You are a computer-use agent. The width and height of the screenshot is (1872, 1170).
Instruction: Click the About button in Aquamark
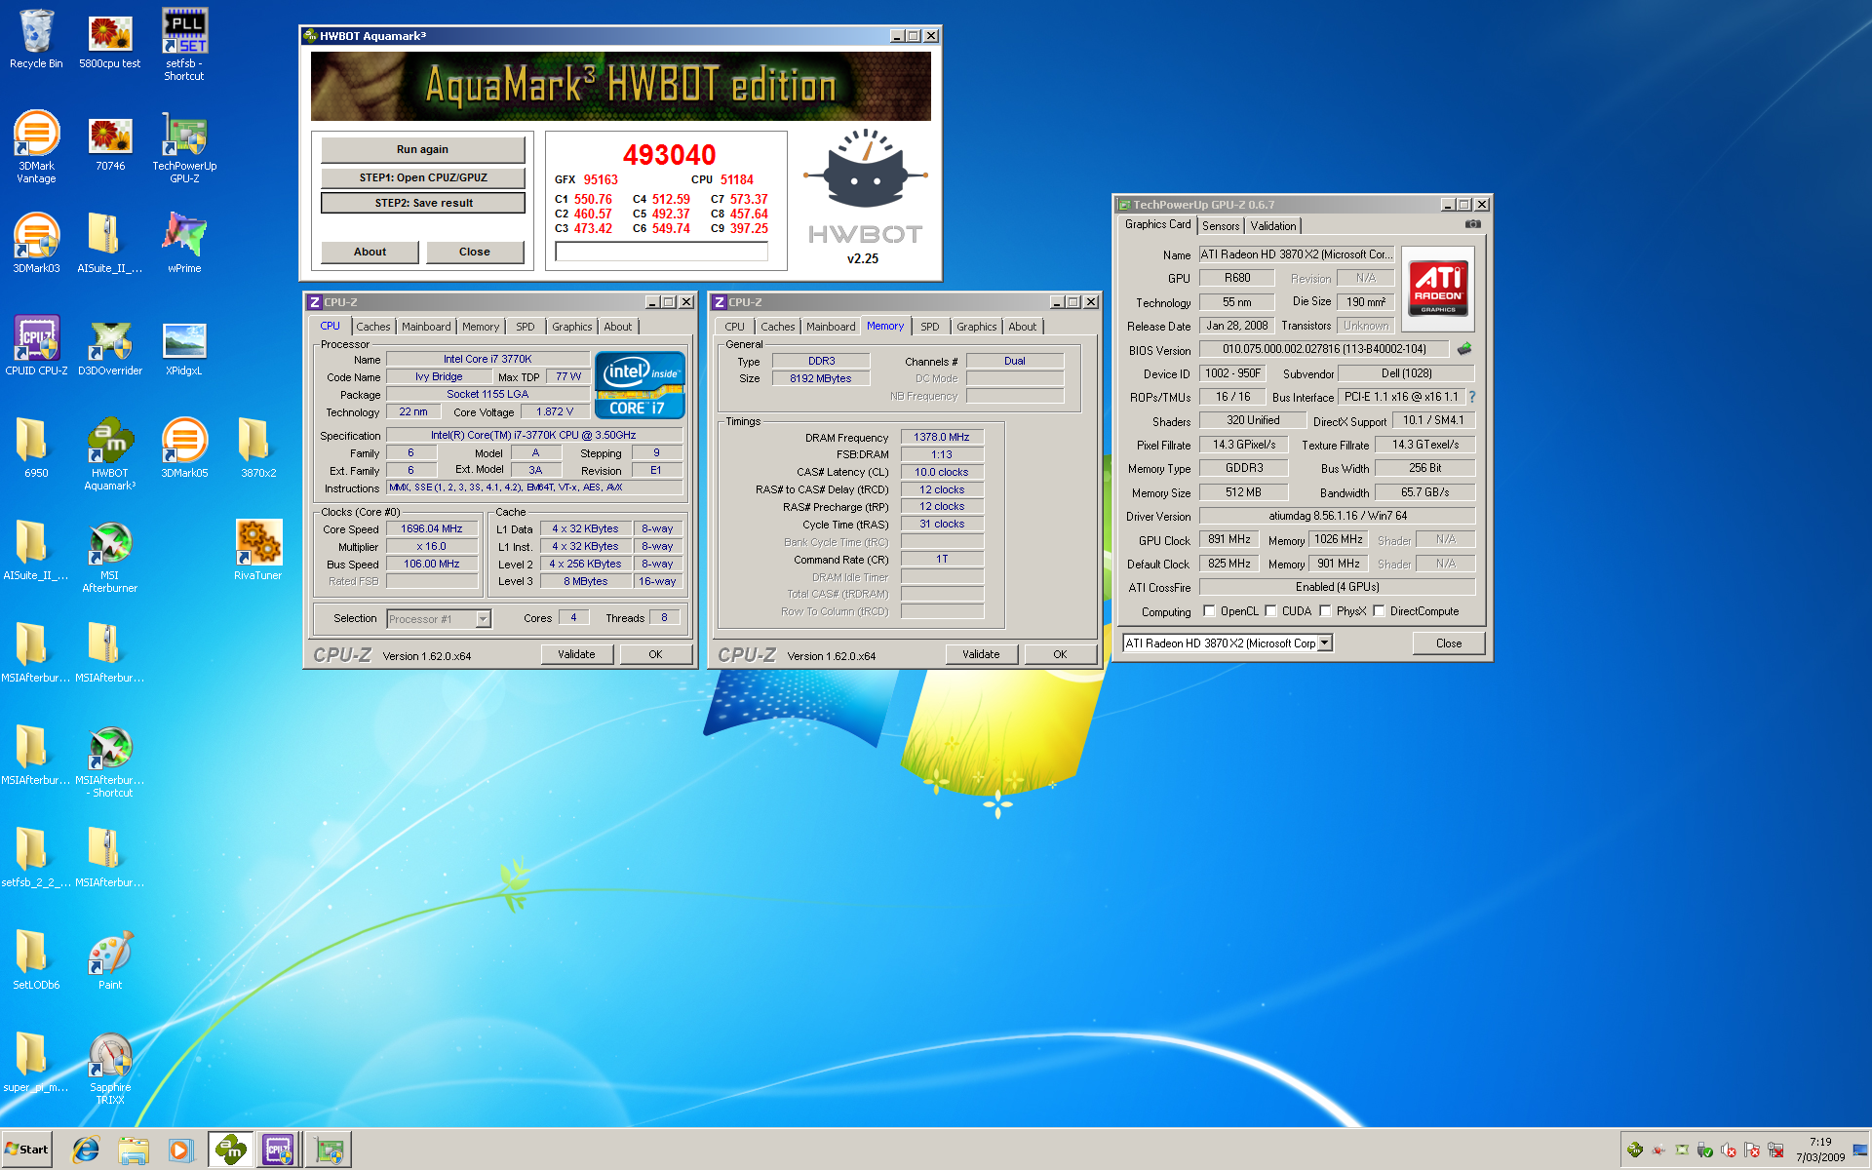(370, 252)
